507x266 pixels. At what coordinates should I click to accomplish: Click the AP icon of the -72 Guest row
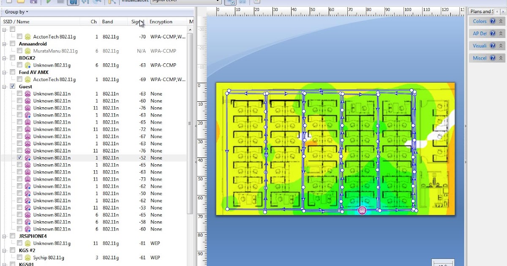28,129
